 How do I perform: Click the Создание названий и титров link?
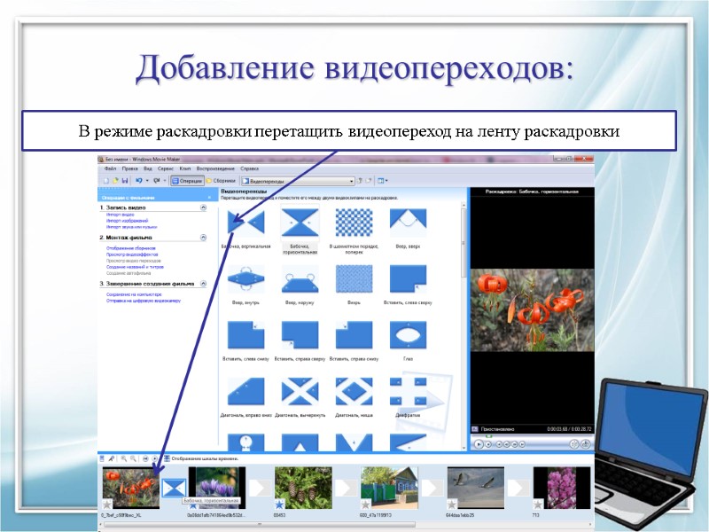[x=135, y=267]
